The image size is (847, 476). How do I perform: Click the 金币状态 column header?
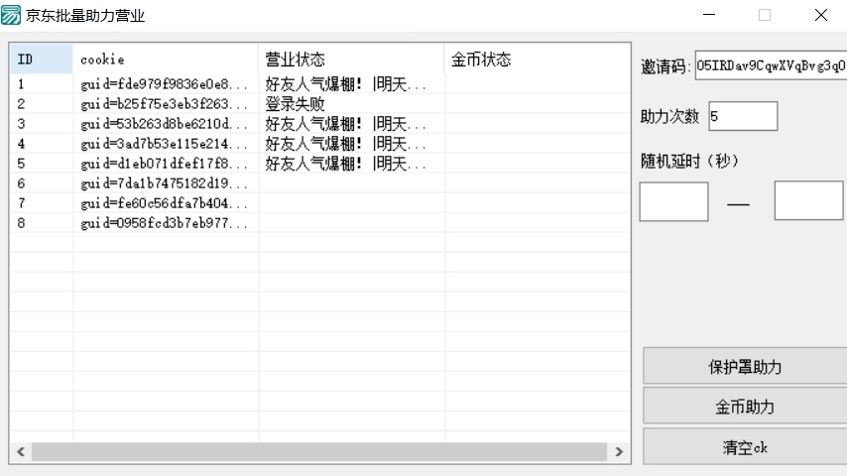536,60
